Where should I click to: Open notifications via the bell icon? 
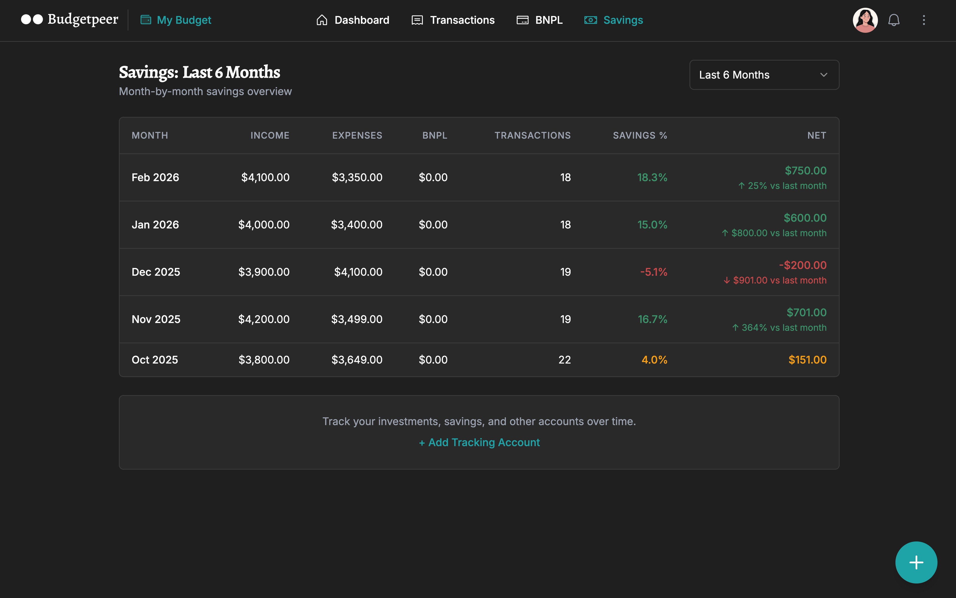pos(894,20)
